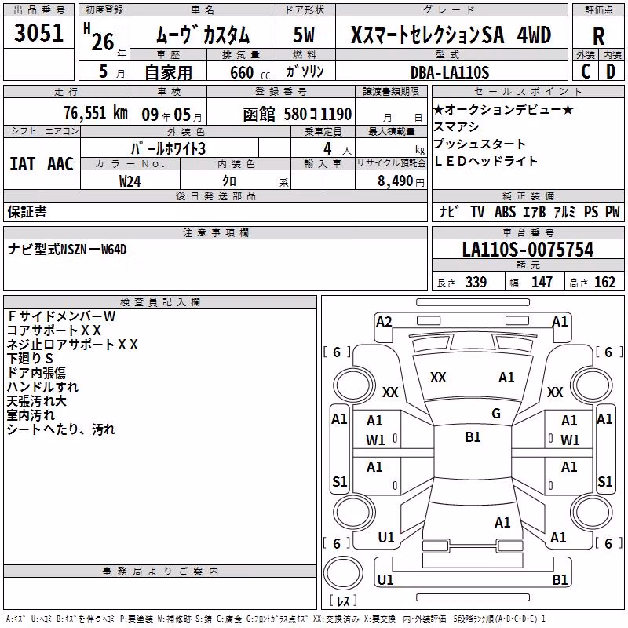The height and width of the screenshot is (628, 628).
Task: Click inspector note ネジ止ロアサポートXX
Action: 72,345
